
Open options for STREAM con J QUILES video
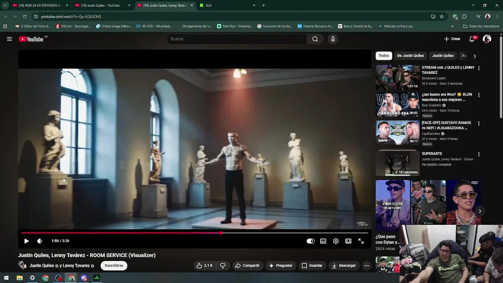coord(479,68)
